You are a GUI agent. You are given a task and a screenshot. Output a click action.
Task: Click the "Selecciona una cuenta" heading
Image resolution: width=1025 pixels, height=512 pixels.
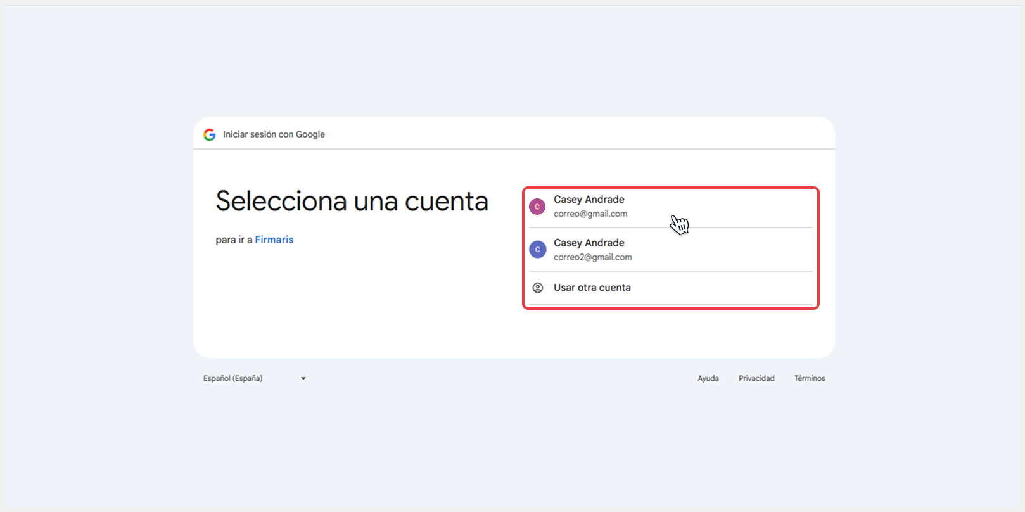352,202
